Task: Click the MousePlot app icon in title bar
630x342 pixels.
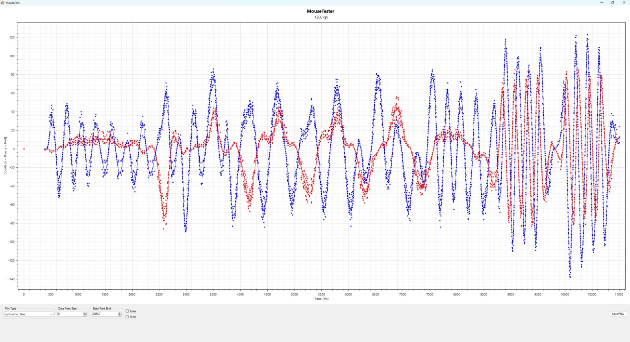Action: click(3, 3)
